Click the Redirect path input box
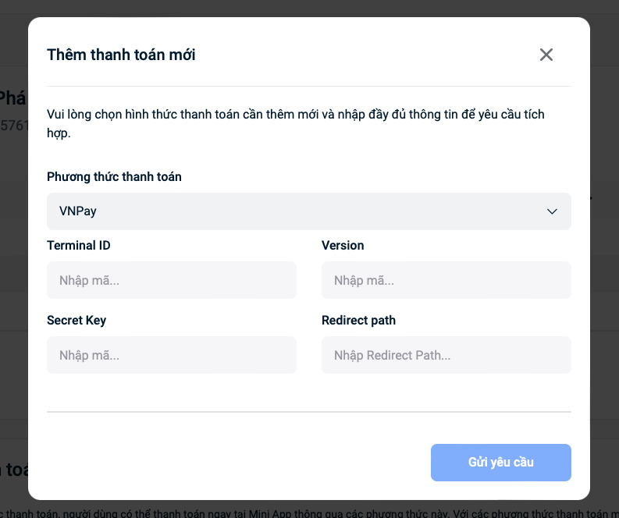This screenshot has width=619, height=518. (x=446, y=355)
